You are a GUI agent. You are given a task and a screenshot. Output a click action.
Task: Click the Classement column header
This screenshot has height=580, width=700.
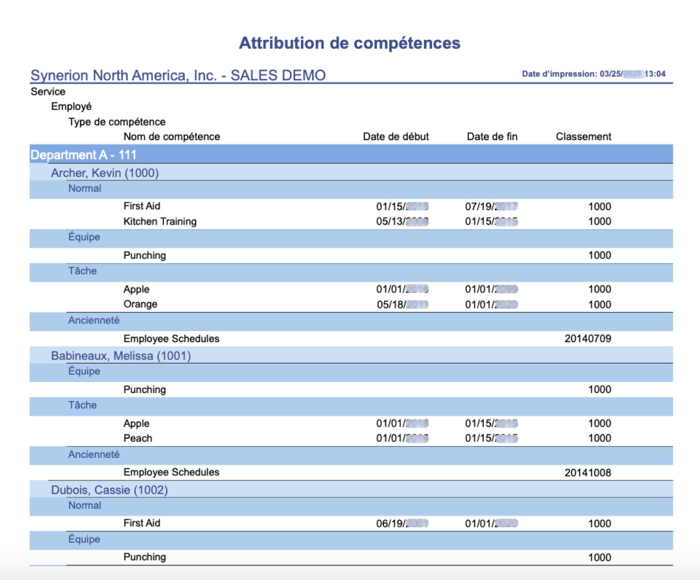pos(583,137)
